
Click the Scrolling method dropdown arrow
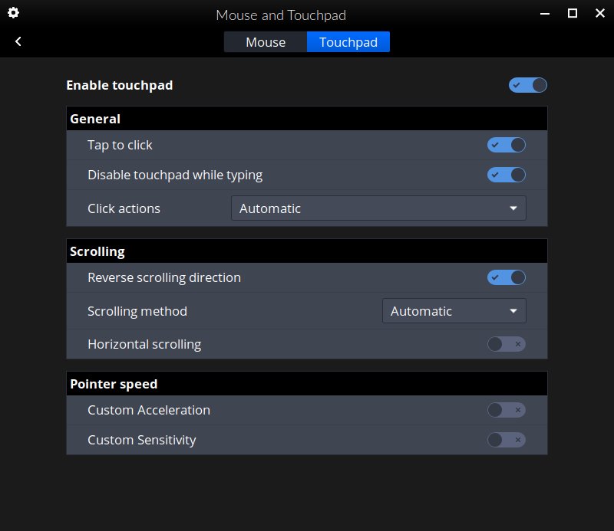513,311
